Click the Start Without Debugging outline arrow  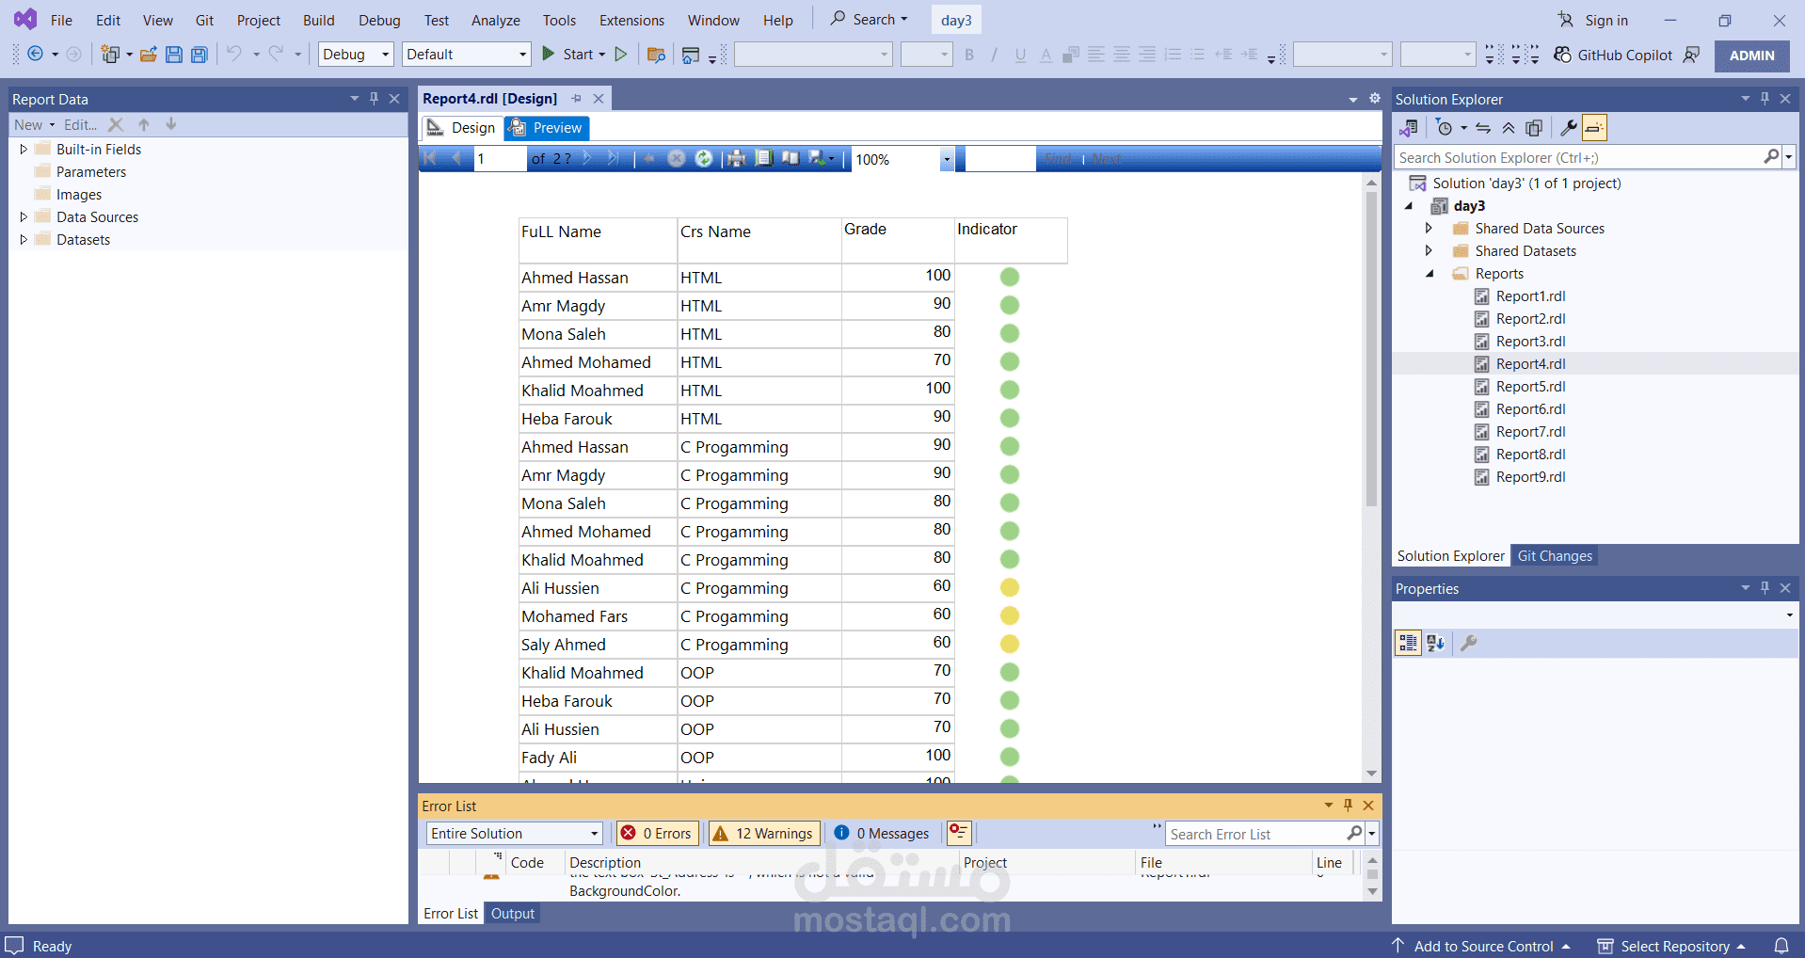(x=621, y=55)
